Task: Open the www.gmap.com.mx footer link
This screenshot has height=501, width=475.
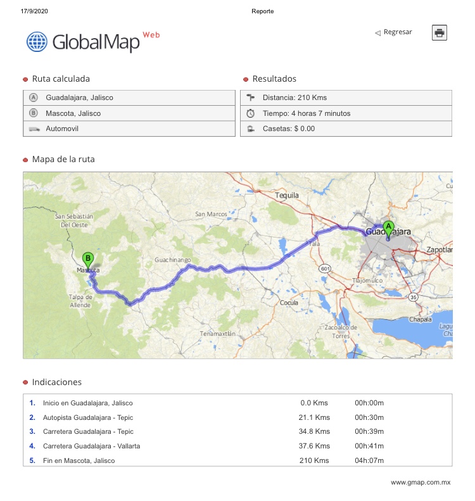Action: click(x=420, y=483)
